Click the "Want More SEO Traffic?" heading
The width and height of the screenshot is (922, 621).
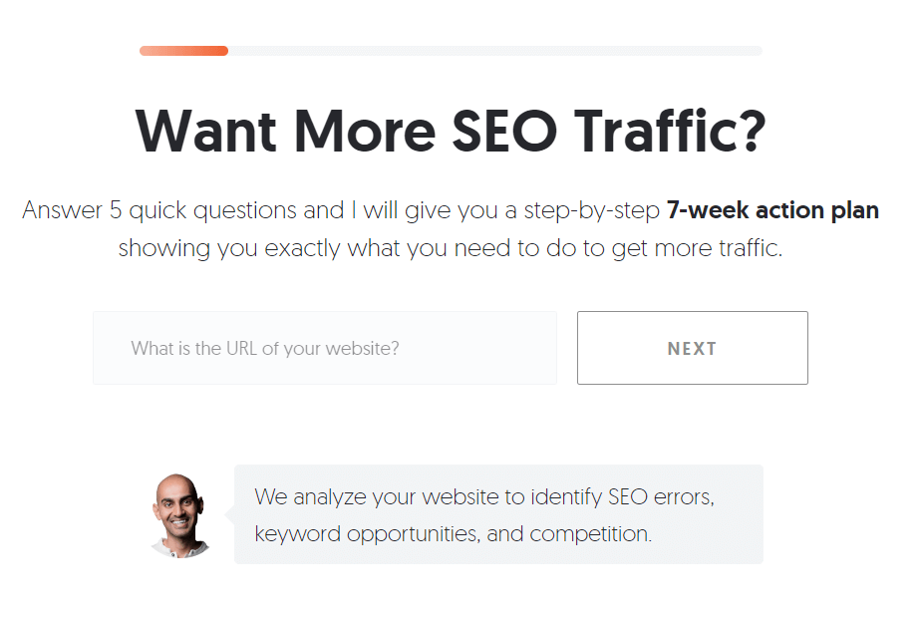[x=451, y=132]
